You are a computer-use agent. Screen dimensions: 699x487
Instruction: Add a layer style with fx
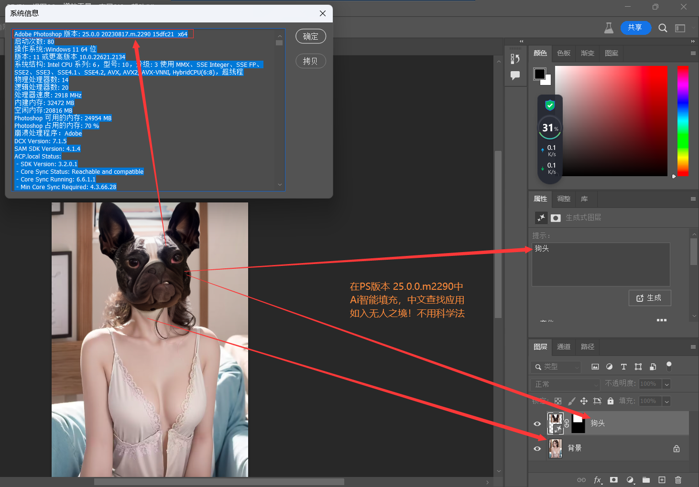coord(598,480)
